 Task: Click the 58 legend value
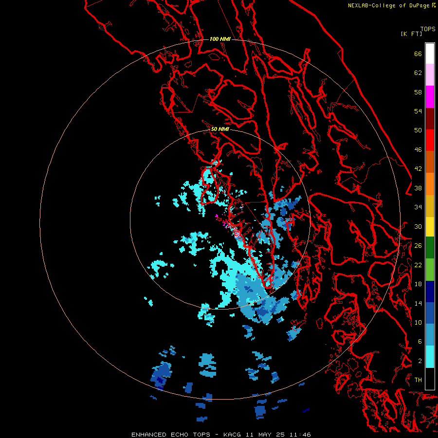coord(418,92)
